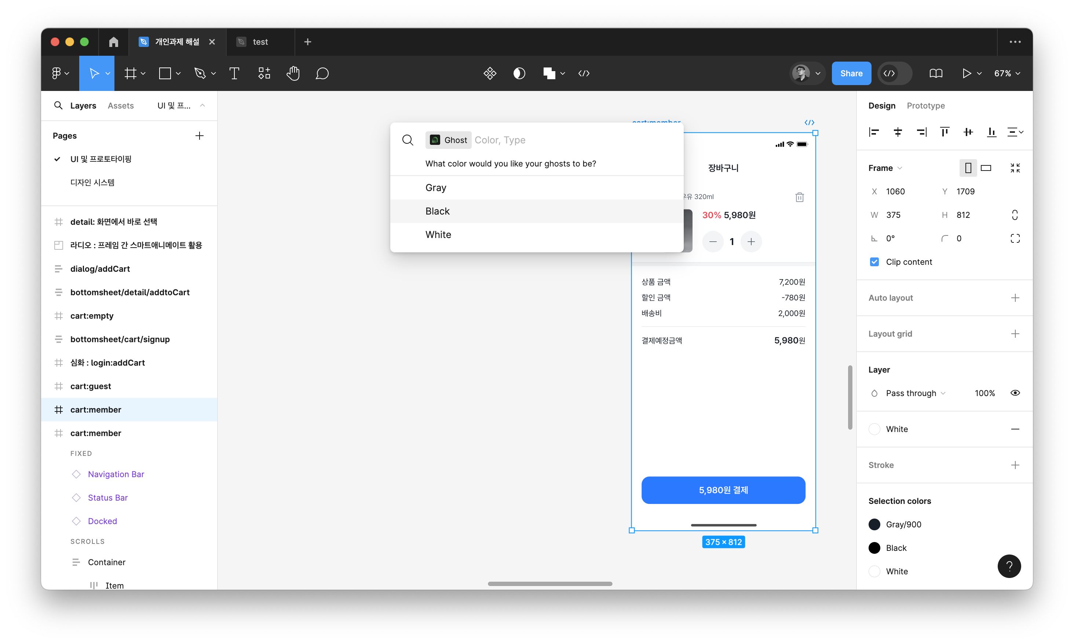Click the Align horizontal centers icon
The image size is (1074, 644).
898,132
